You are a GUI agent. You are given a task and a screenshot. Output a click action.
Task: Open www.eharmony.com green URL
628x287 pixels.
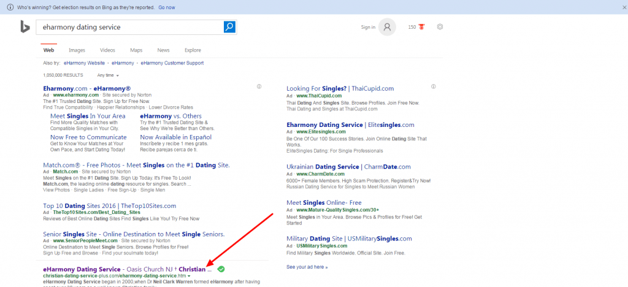75,95
